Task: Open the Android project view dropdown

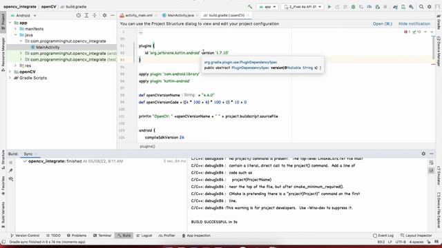Action: (23, 15)
